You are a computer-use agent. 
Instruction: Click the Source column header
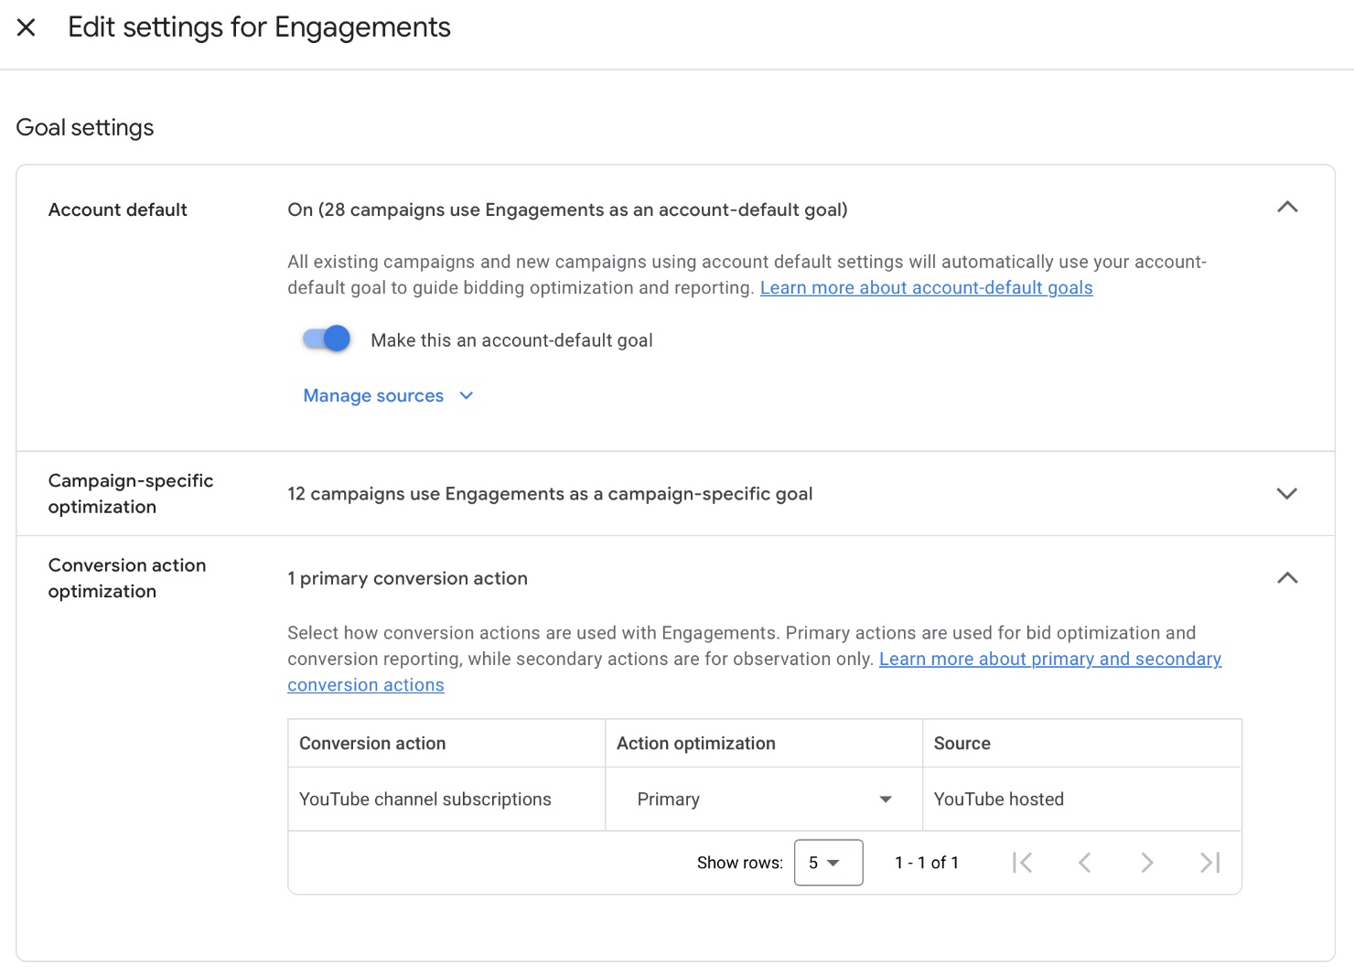[962, 743]
